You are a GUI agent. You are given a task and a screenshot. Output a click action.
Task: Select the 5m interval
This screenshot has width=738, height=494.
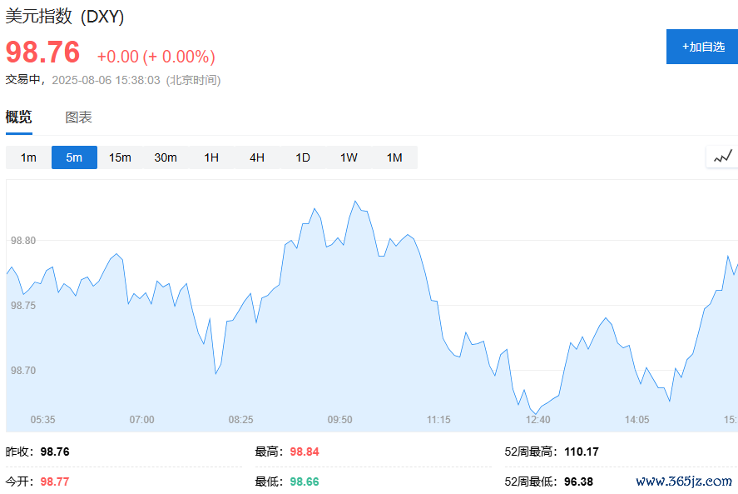tap(74, 157)
